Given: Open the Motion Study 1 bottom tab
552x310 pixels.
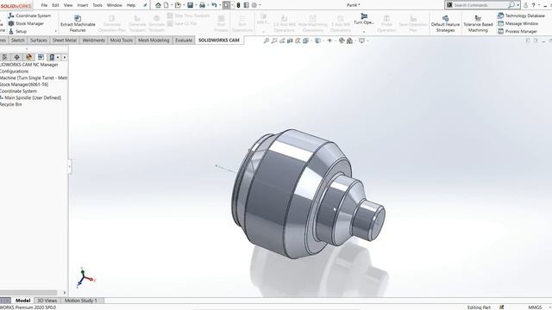Looking at the screenshot, I should click(80, 301).
